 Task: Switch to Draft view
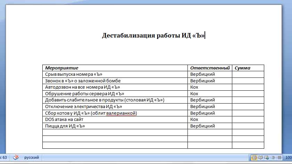[280, 158]
